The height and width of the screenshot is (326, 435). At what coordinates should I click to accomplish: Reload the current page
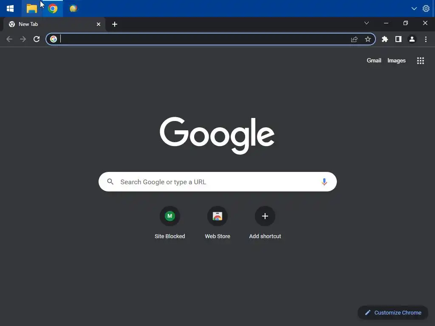click(x=37, y=39)
